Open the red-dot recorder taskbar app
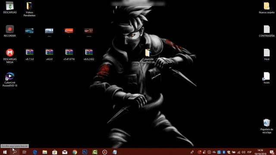Screen dimensions: 276x155 pos(104,152)
